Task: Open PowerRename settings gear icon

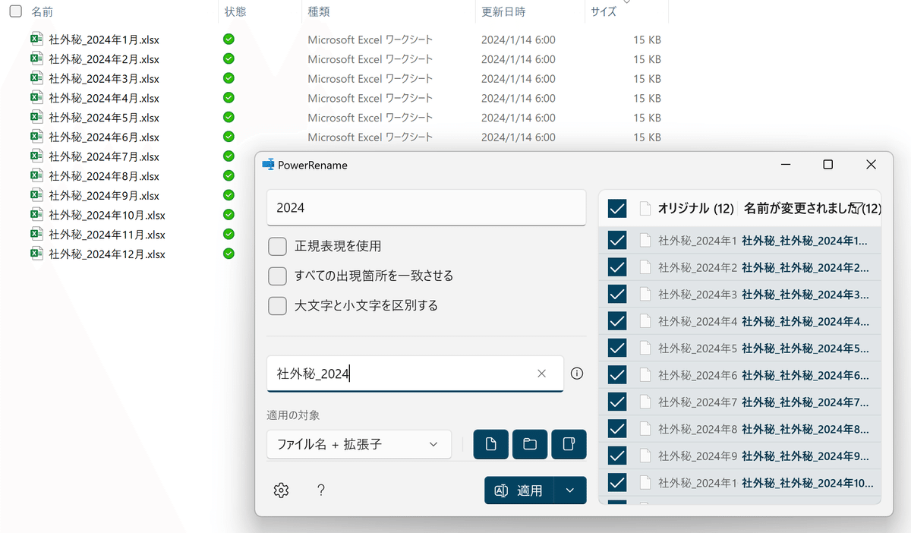Action: [x=281, y=490]
